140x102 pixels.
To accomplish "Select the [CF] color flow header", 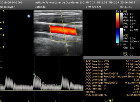I will pos(126,35).
